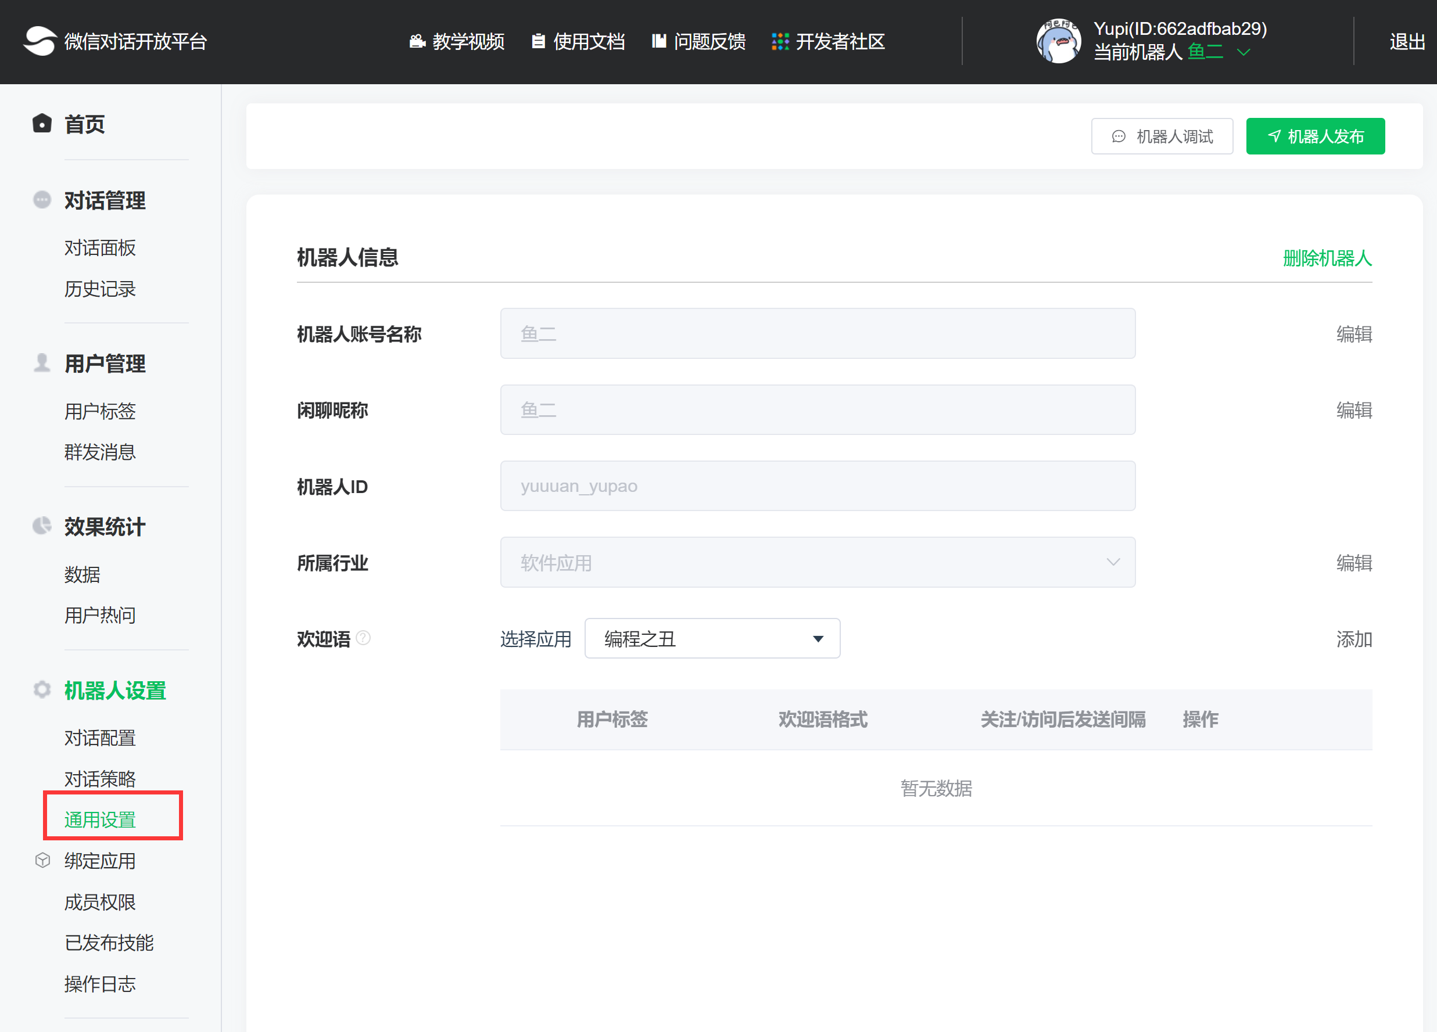1437x1032 pixels.
Task: Click the cube icon beside 绑定应用
Action: (x=42, y=861)
